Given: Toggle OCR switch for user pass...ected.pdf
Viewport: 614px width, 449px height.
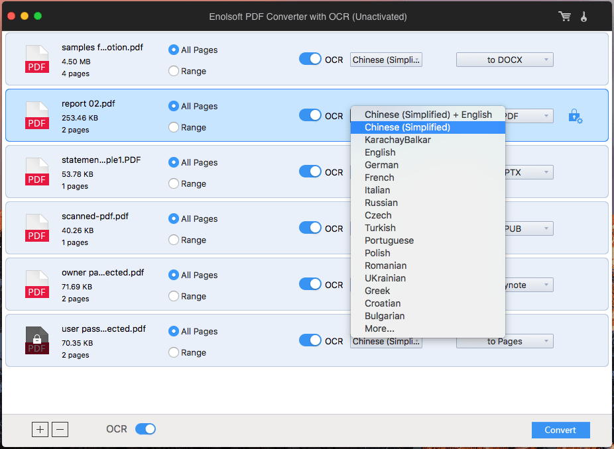Looking at the screenshot, I should coord(310,340).
